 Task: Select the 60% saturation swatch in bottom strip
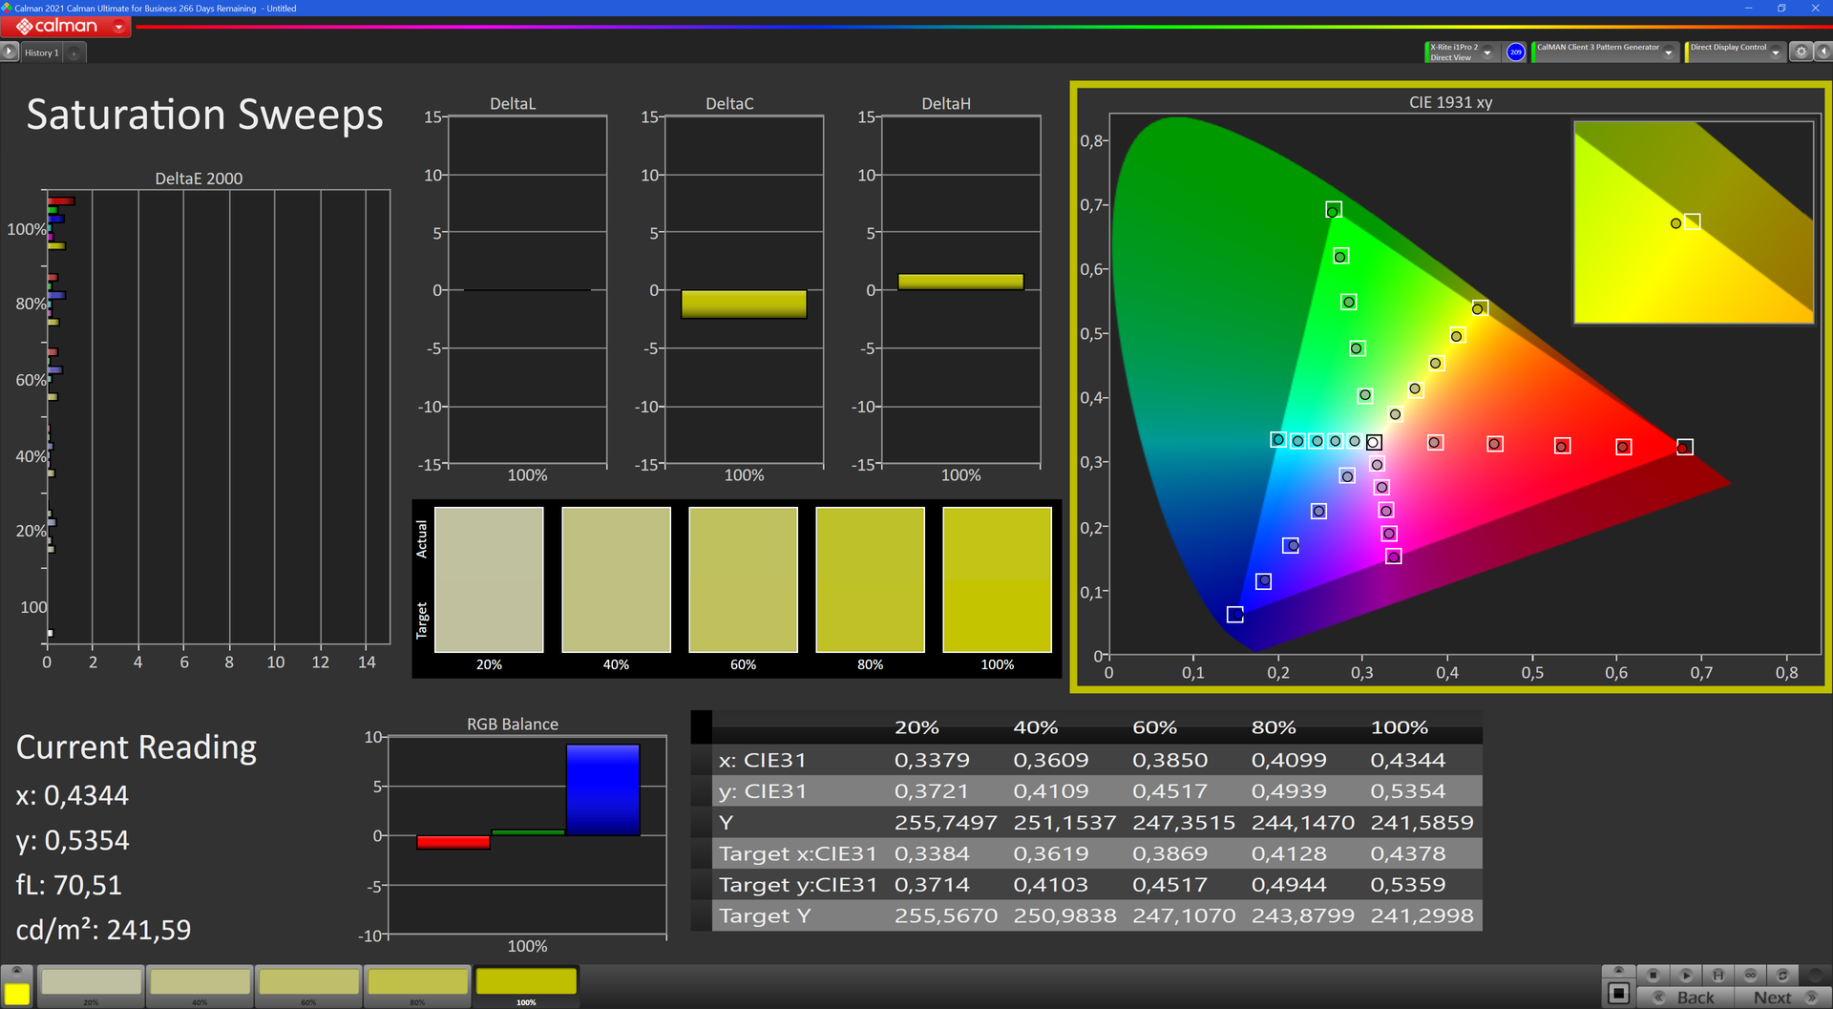click(x=308, y=986)
